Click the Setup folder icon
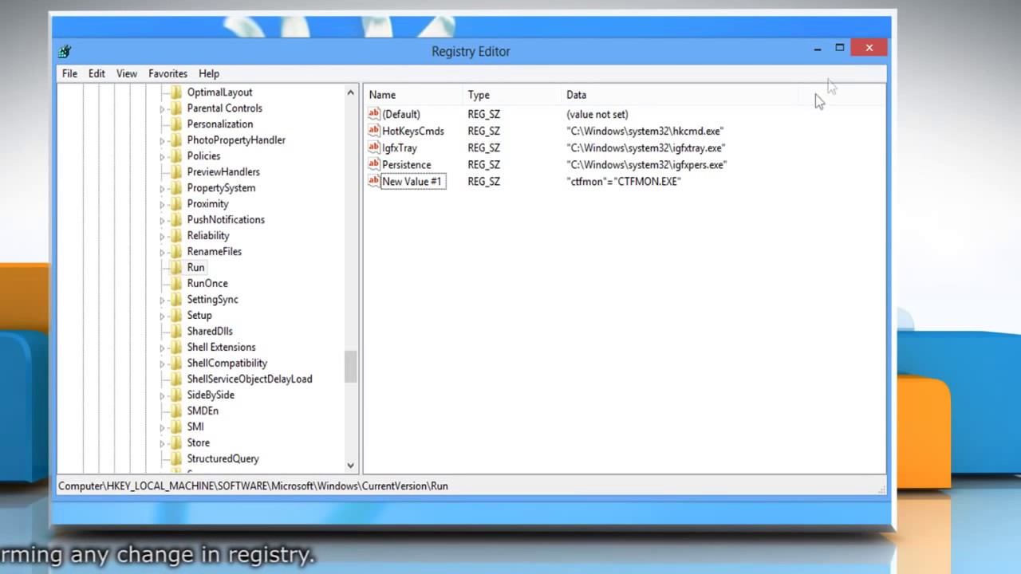This screenshot has height=574, width=1021. coord(176,316)
